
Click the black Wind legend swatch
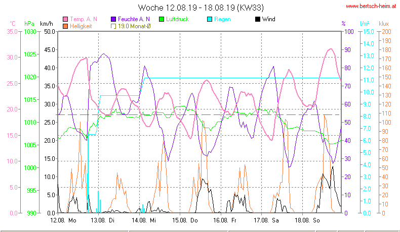pyautogui.click(x=258, y=19)
